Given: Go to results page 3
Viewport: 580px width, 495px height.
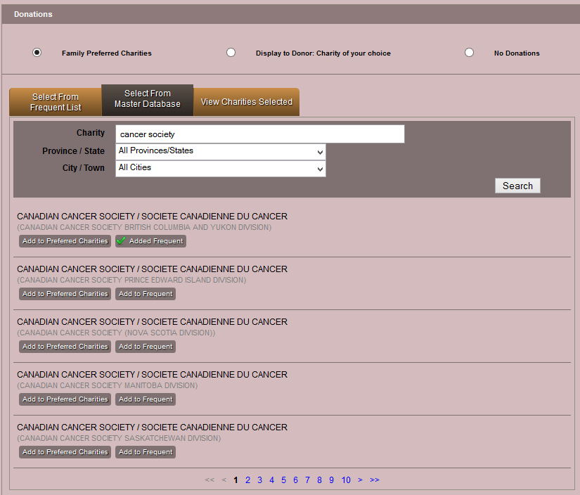Looking at the screenshot, I should (x=259, y=480).
